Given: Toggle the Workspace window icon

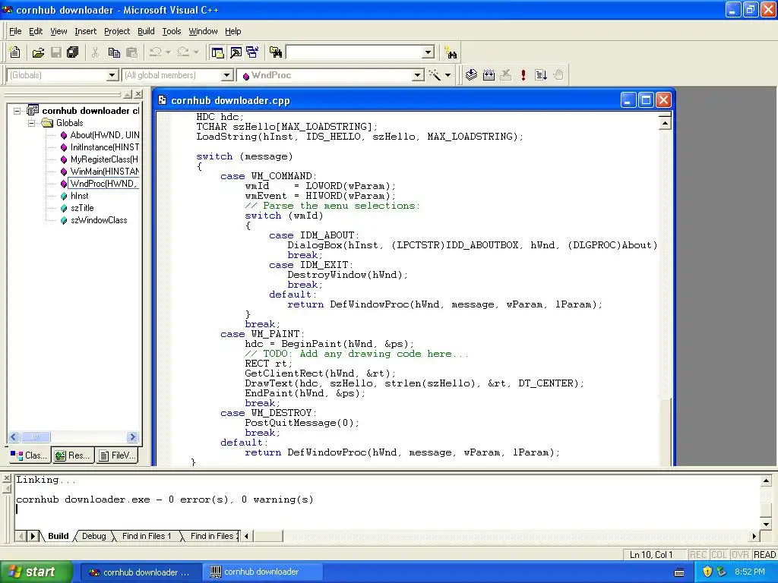Looking at the screenshot, I should 217,52.
